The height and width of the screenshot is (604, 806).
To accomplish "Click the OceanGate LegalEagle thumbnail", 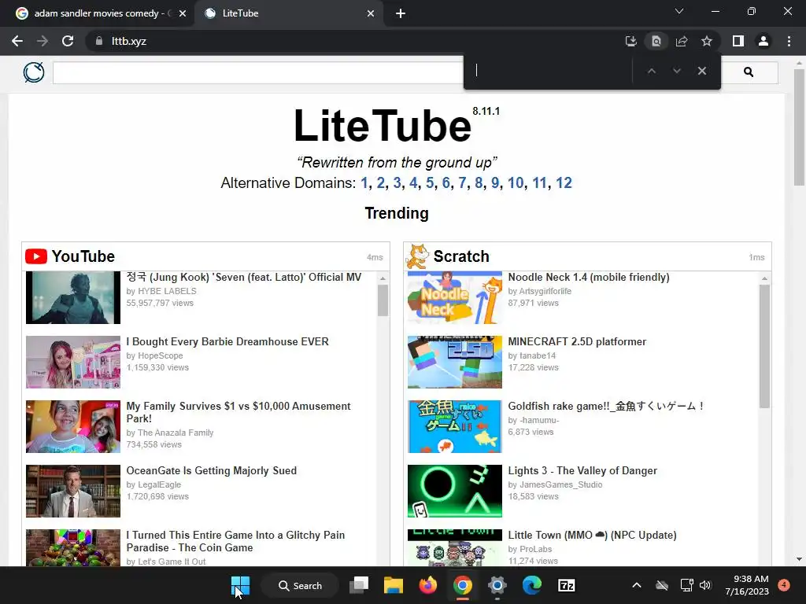I will 73,491.
